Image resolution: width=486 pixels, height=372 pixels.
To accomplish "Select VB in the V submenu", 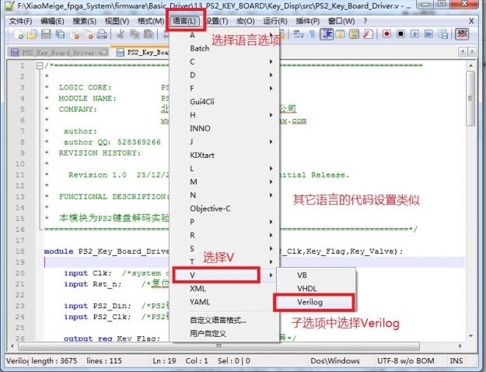I will [316, 275].
